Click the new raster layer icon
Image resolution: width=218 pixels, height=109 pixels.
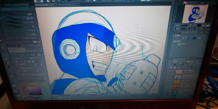tap(171, 68)
